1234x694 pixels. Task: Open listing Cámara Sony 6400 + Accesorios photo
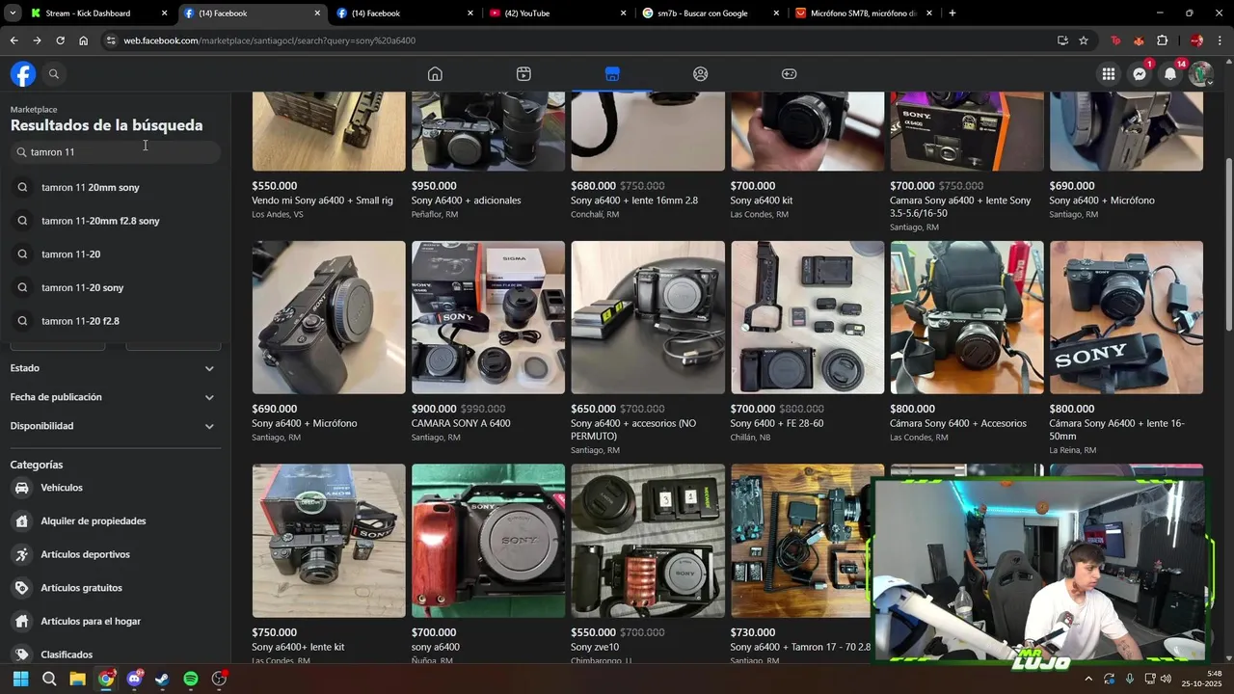click(x=967, y=317)
